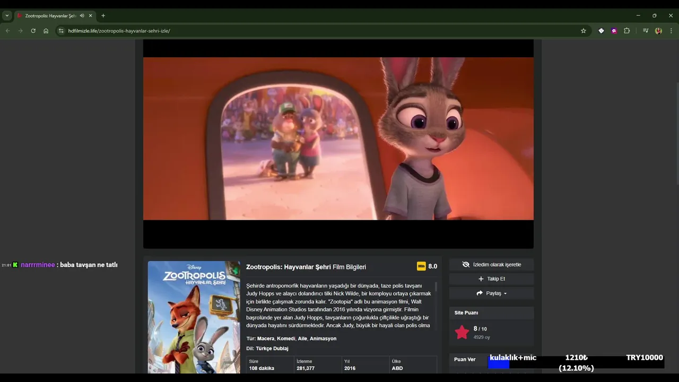Click the IMDb rating badge
This screenshot has height=382, width=679.
coord(421,266)
